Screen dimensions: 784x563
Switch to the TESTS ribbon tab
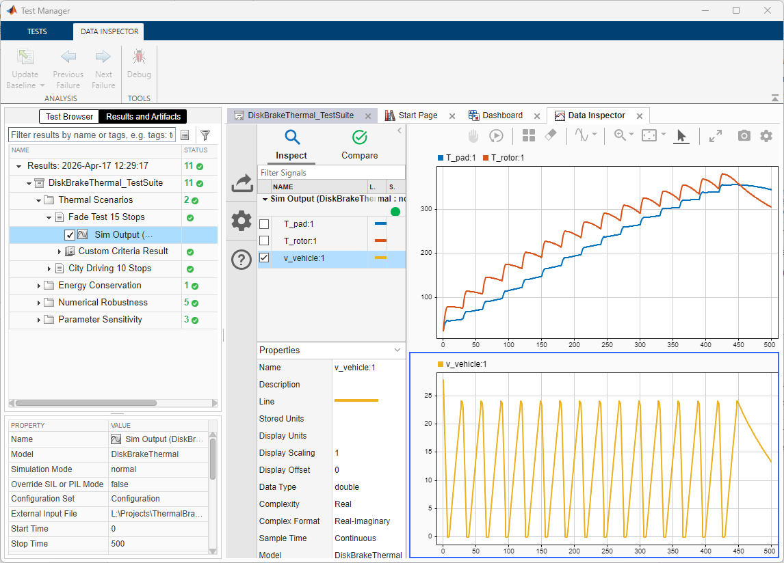[37, 31]
